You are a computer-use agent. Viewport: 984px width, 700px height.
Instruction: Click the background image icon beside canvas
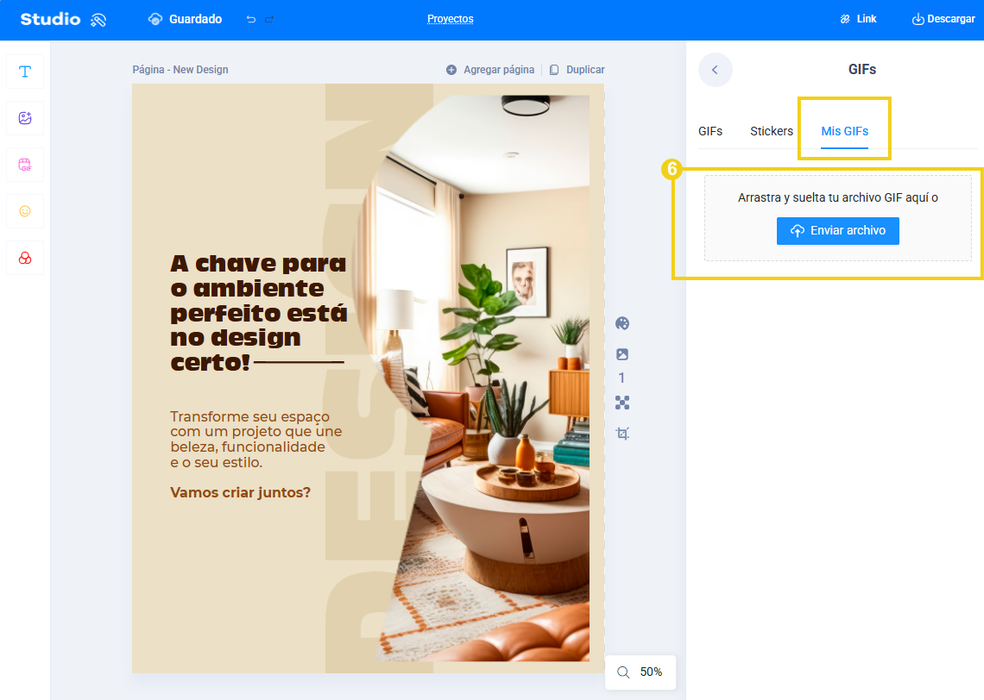coord(622,354)
